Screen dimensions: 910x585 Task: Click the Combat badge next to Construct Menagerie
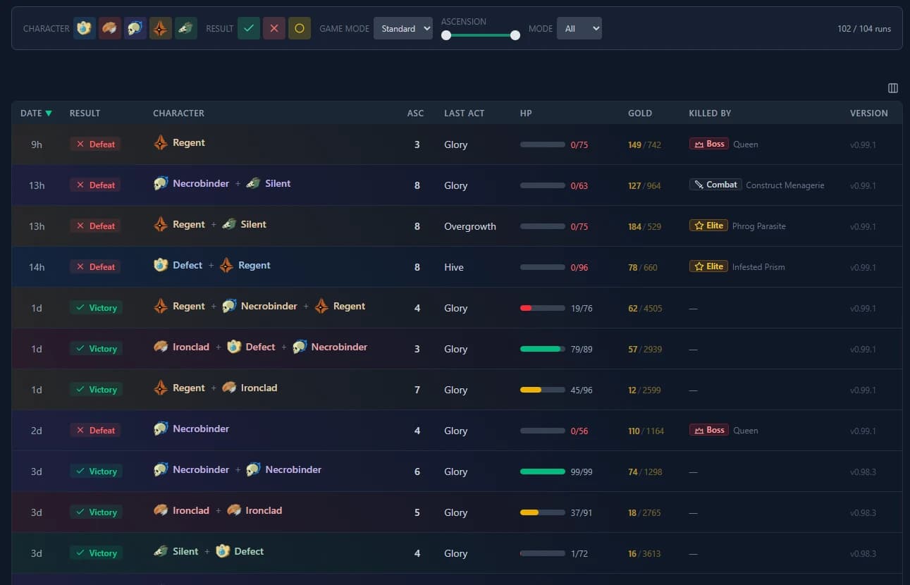pyautogui.click(x=715, y=184)
